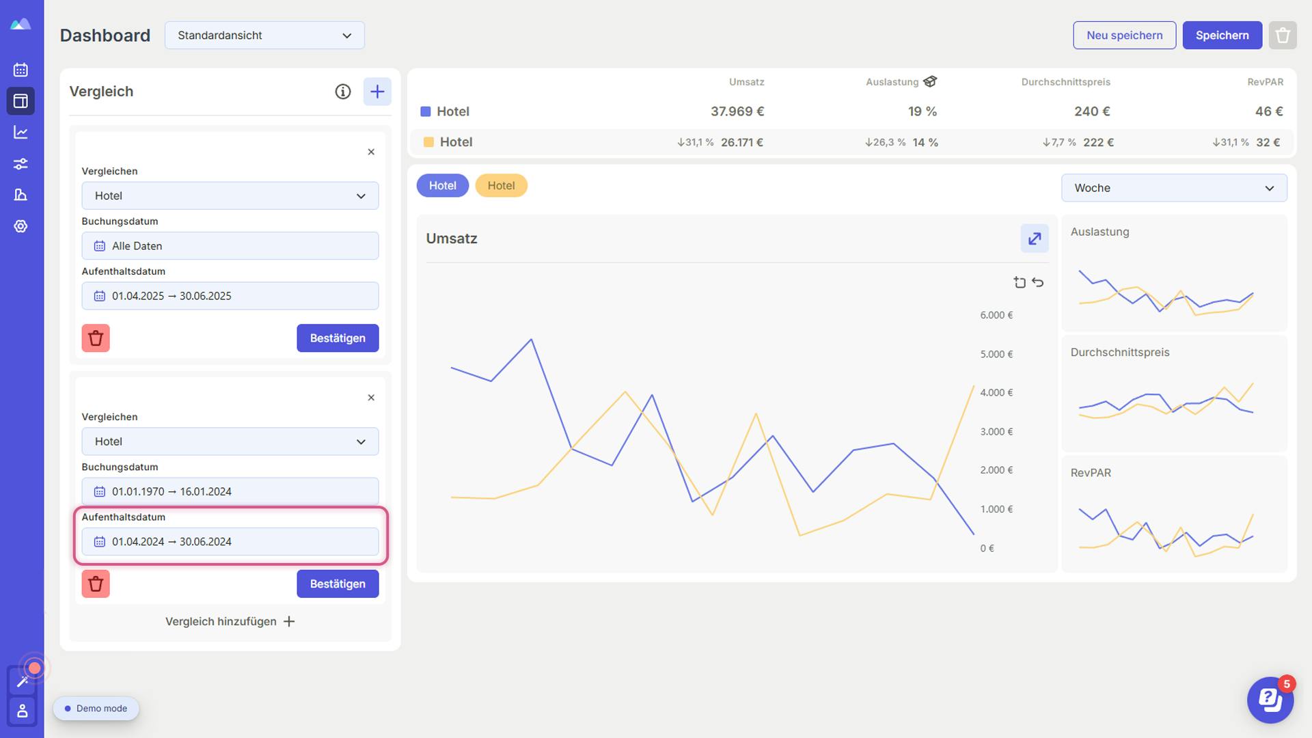The image size is (1312, 738).
Task: Click Bestätigen button in first comparison block
Action: (x=337, y=337)
